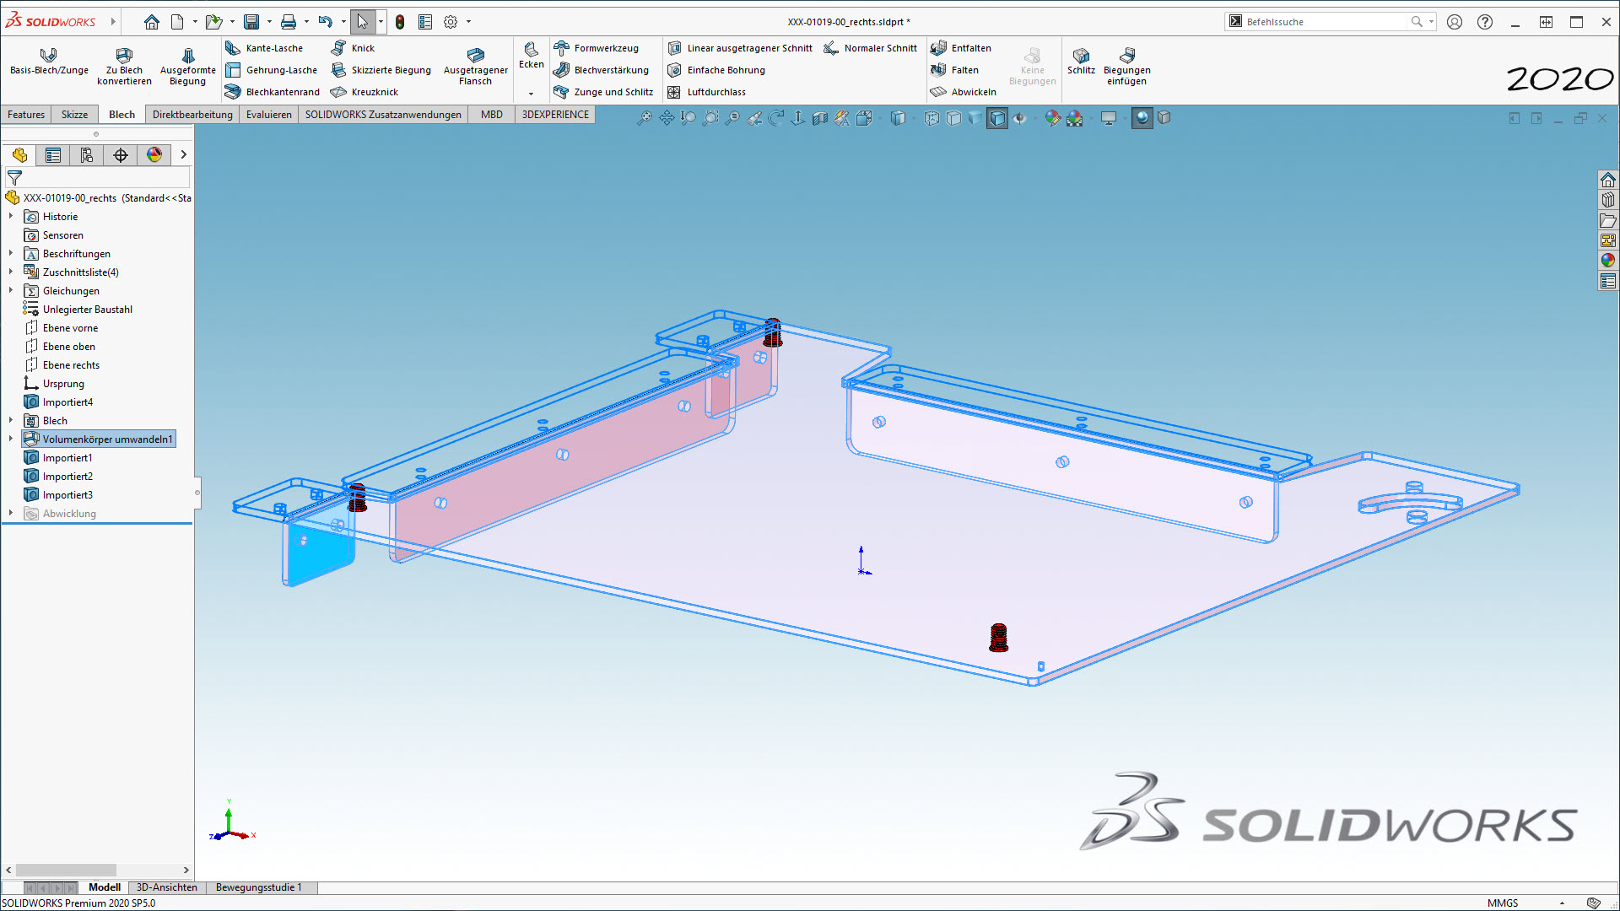
Task: Click the FeatureManager design tree tab
Action: click(x=19, y=155)
